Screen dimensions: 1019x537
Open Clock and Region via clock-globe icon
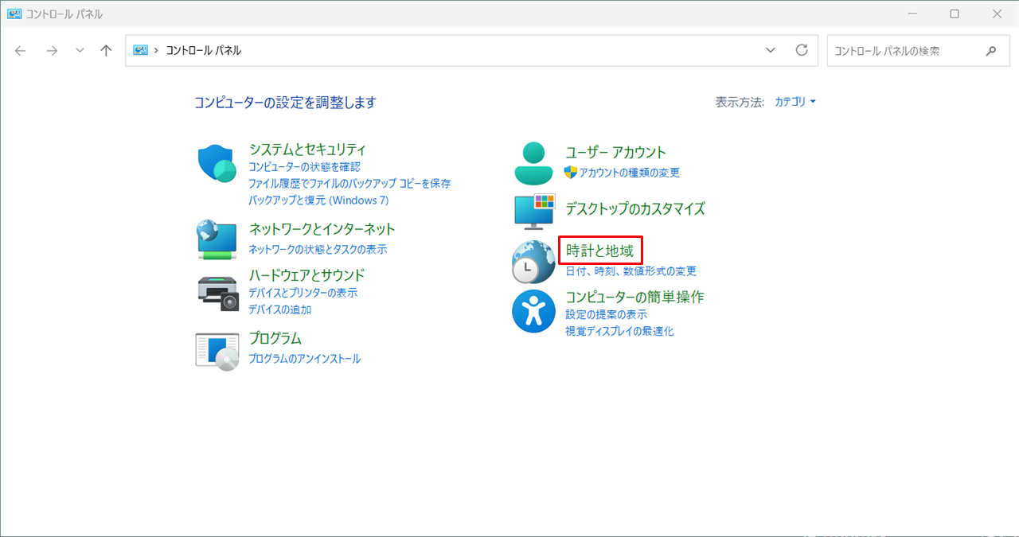[x=533, y=261]
